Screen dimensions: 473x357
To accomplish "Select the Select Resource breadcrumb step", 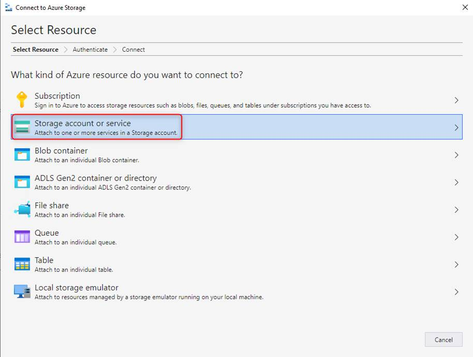I will (36, 50).
